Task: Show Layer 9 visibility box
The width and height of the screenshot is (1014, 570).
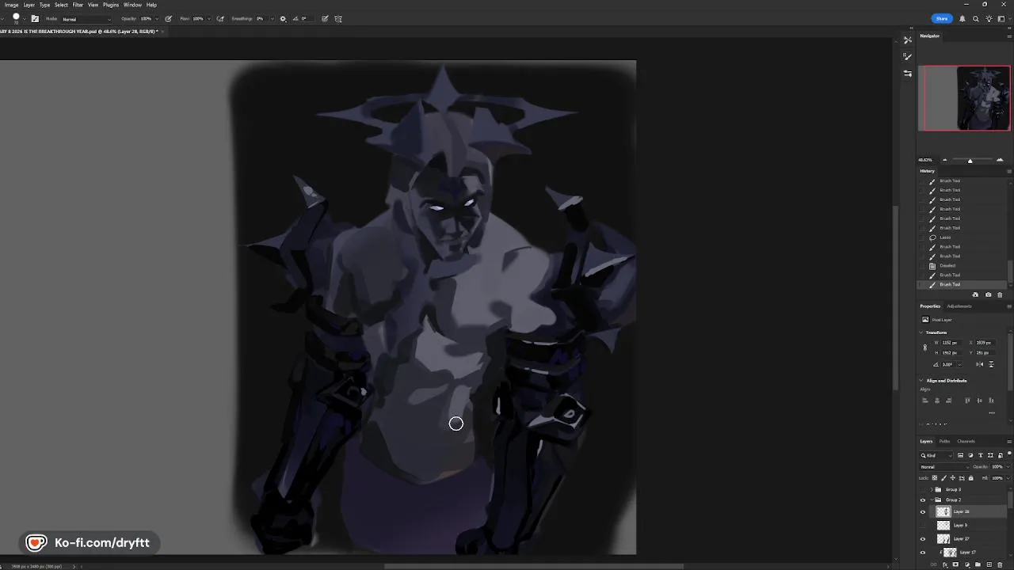Action: point(922,525)
